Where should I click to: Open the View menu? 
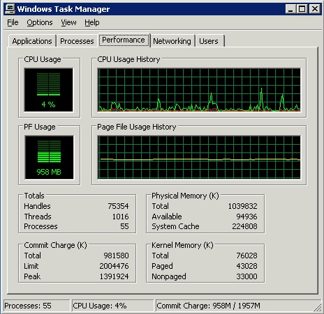(x=68, y=22)
